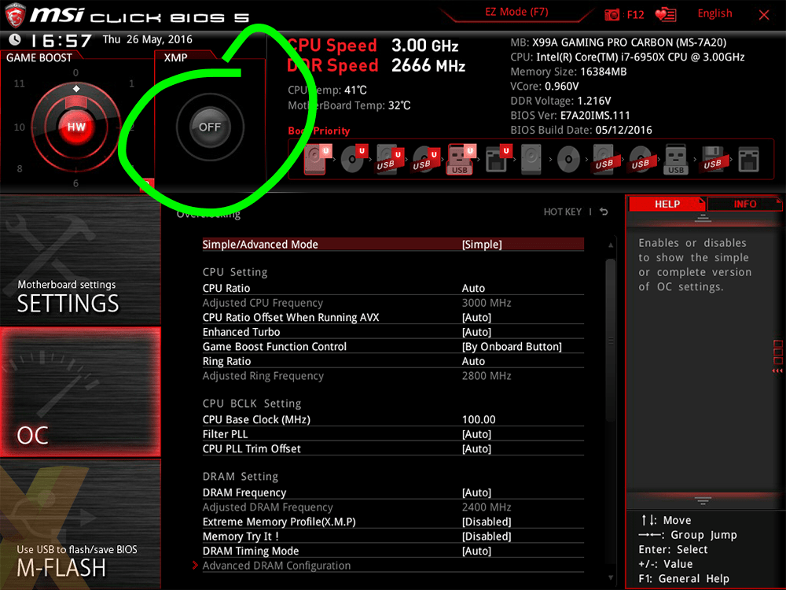The image size is (786, 590).
Task: Open Game Boost Function Control option
Action: pyautogui.click(x=393, y=346)
